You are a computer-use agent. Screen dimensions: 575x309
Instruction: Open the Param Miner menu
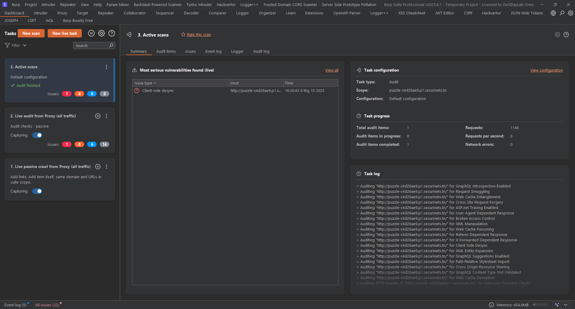click(118, 4)
